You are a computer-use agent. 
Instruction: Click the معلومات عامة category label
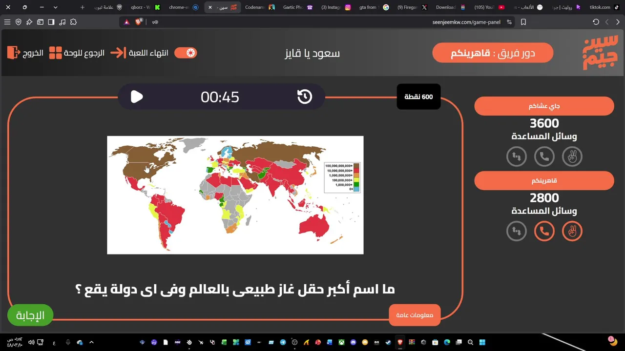click(415, 315)
